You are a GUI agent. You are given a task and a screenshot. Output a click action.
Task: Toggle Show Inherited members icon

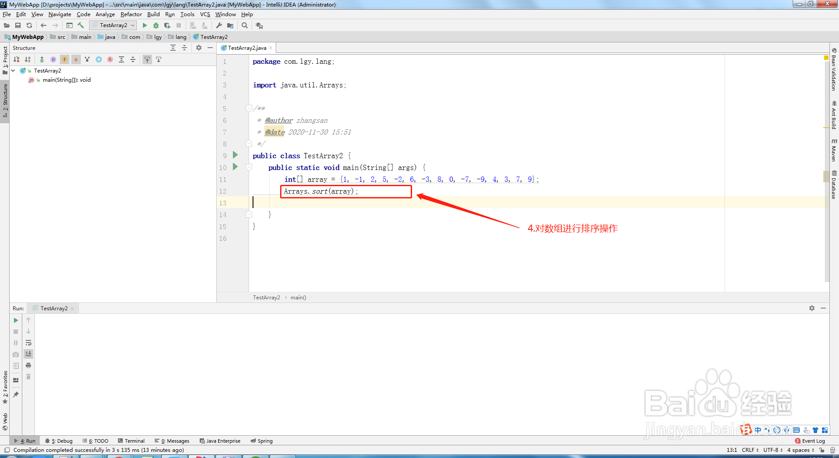click(x=42, y=59)
